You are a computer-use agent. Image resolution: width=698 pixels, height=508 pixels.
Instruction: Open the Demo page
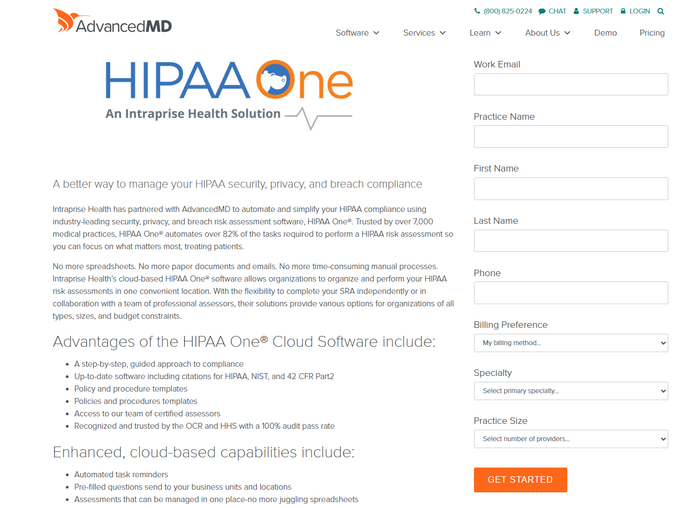click(606, 33)
